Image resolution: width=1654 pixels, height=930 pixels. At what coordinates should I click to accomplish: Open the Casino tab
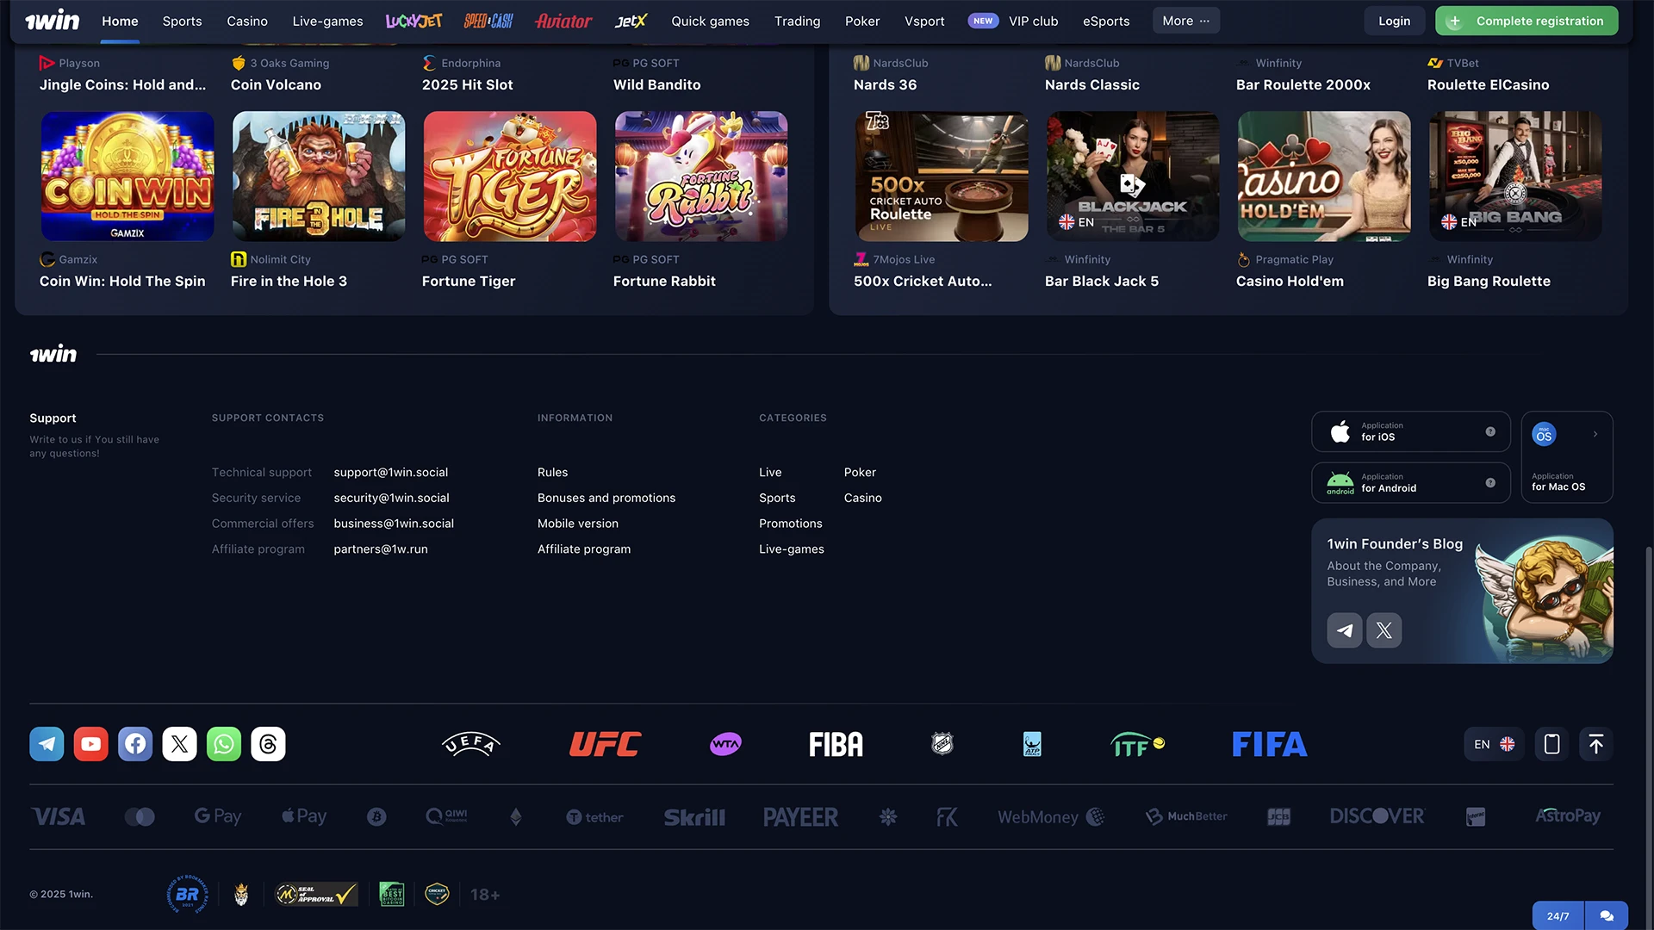[247, 21]
